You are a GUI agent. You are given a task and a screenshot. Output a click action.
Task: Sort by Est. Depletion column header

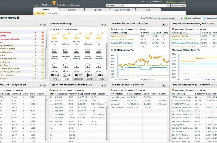(x=134, y=94)
